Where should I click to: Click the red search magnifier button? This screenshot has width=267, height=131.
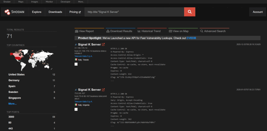click(190, 12)
